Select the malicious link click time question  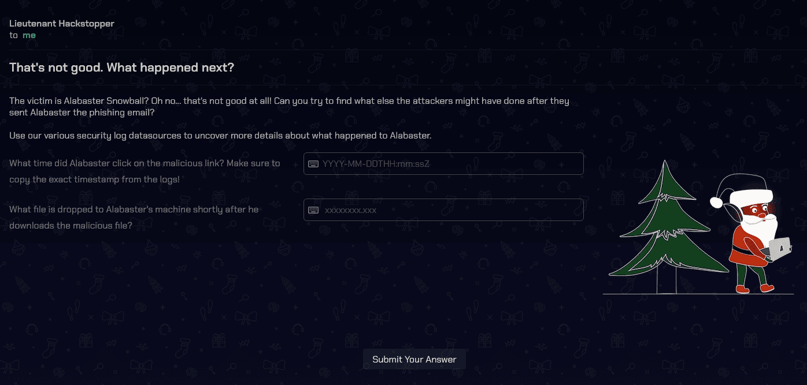pyautogui.click(x=145, y=171)
